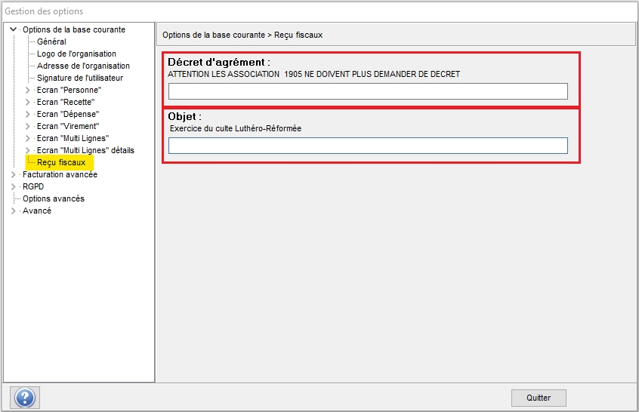This screenshot has width=639, height=412.
Task: Select Général in the options tree
Action: [x=51, y=42]
